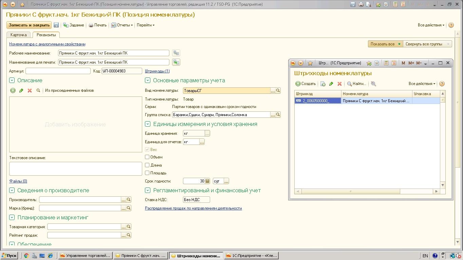The image size is (463, 260).
Task: Click the calendar icon in the Штрихкоды title bar
Action: point(394,63)
